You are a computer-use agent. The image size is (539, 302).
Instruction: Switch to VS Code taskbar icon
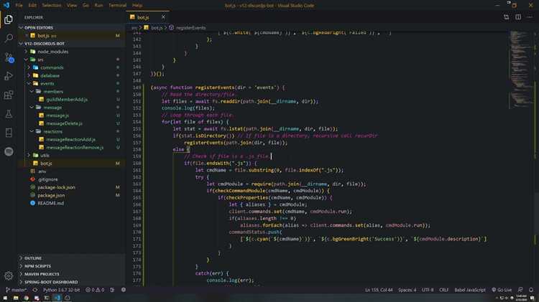click(x=57, y=298)
